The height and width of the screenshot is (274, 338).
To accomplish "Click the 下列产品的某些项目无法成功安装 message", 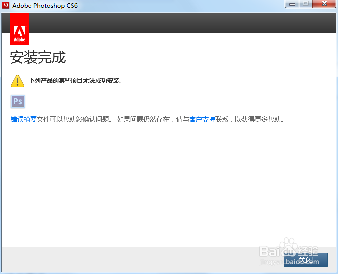I will pyautogui.click(x=75, y=81).
